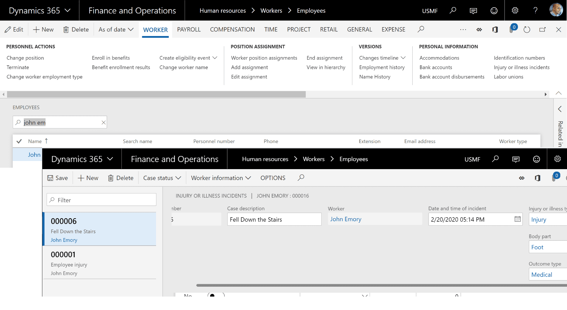Click the personalize diamond icon in Employees toolbar
The width and height of the screenshot is (567, 310).
point(479,30)
